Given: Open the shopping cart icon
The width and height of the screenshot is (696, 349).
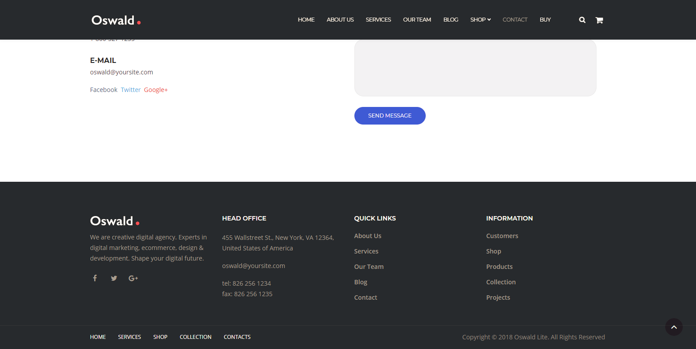Looking at the screenshot, I should pyautogui.click(x=599, y=20).
